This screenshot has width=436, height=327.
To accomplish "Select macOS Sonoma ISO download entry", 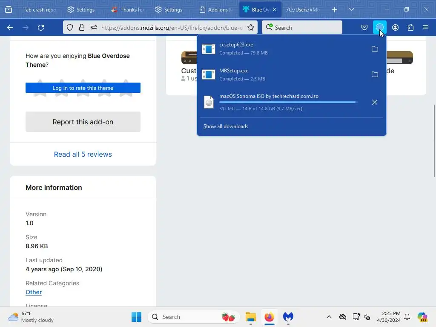I will tap(283, 102).
